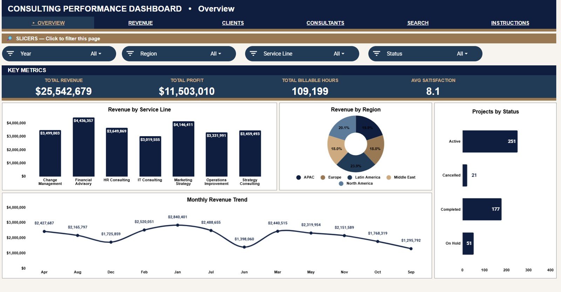Click the Monthly Revenue Trend chart title
This screenshot has width=561, height=292.
tap(217, 200)
